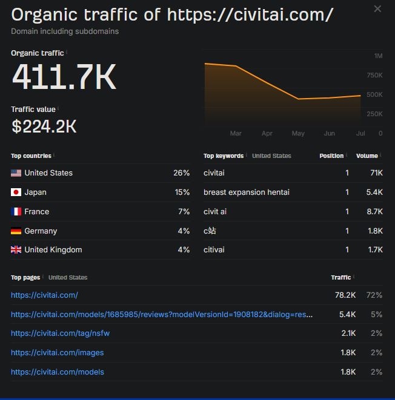Click the Germany flag icon
This screenshot has height=400, width=395.
coord(16,231)
